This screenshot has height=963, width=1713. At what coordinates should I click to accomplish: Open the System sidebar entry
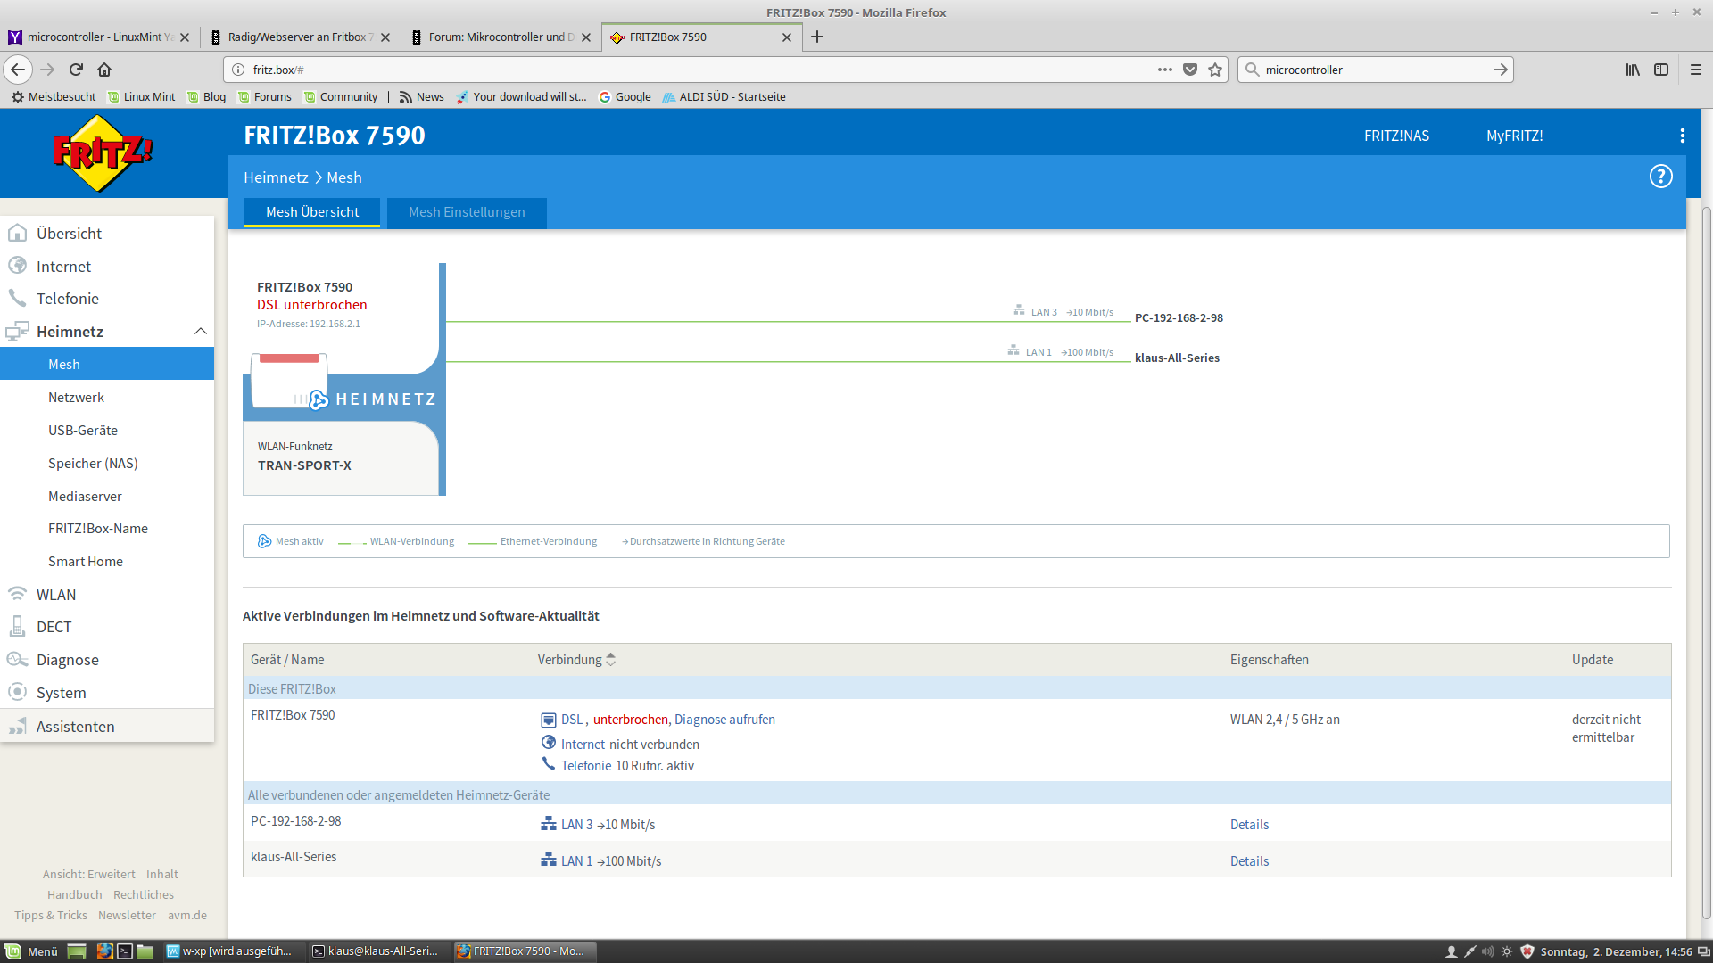pos(107,693)
